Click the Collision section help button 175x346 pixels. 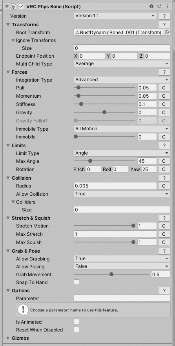(x=164, y=178)
